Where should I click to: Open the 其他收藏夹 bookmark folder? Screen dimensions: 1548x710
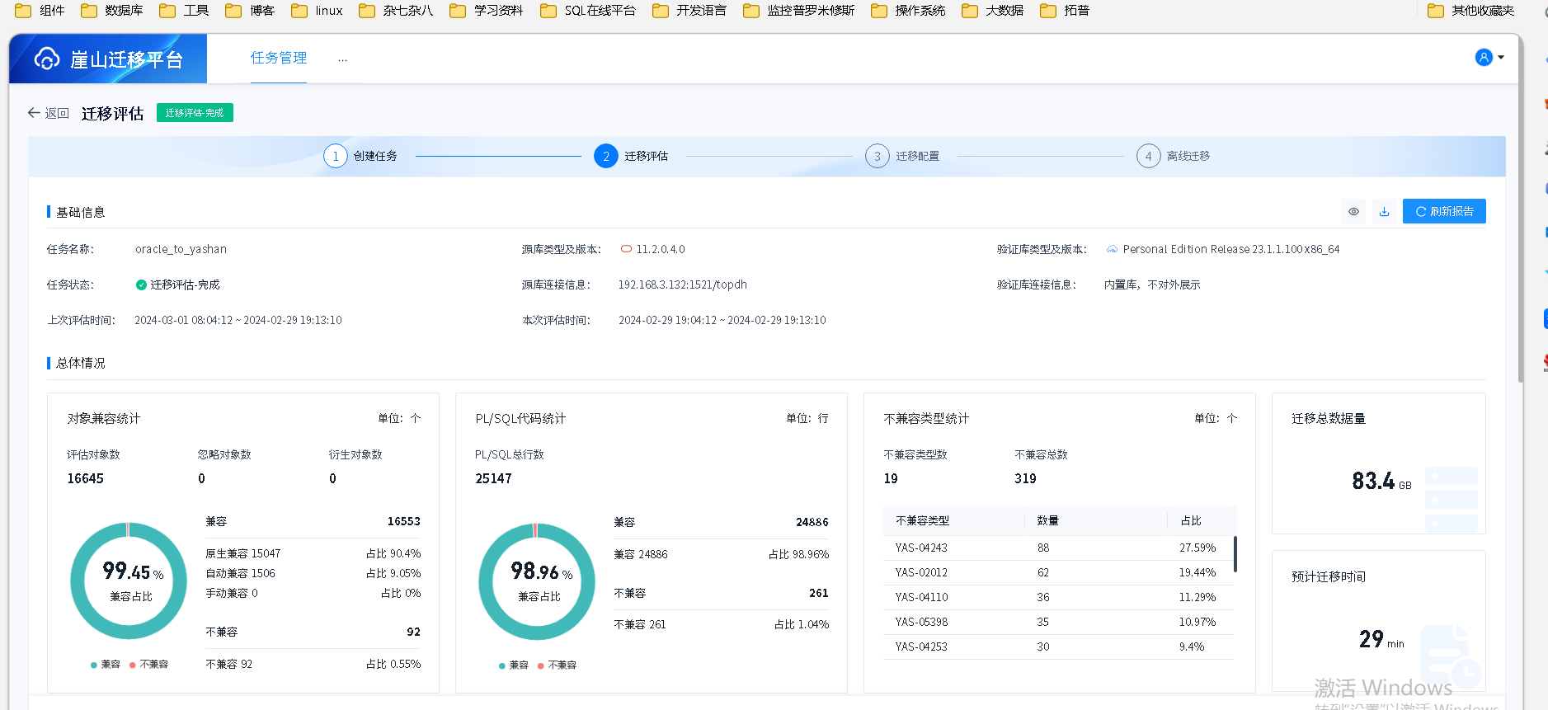(x=1471, y=11)
